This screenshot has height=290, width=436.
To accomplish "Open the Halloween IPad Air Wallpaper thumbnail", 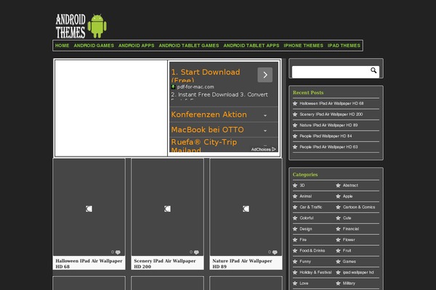I will point(89,207).
